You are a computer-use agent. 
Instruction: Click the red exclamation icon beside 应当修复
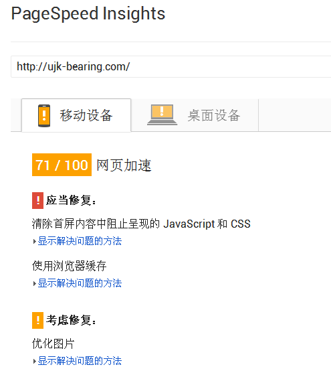38,200
